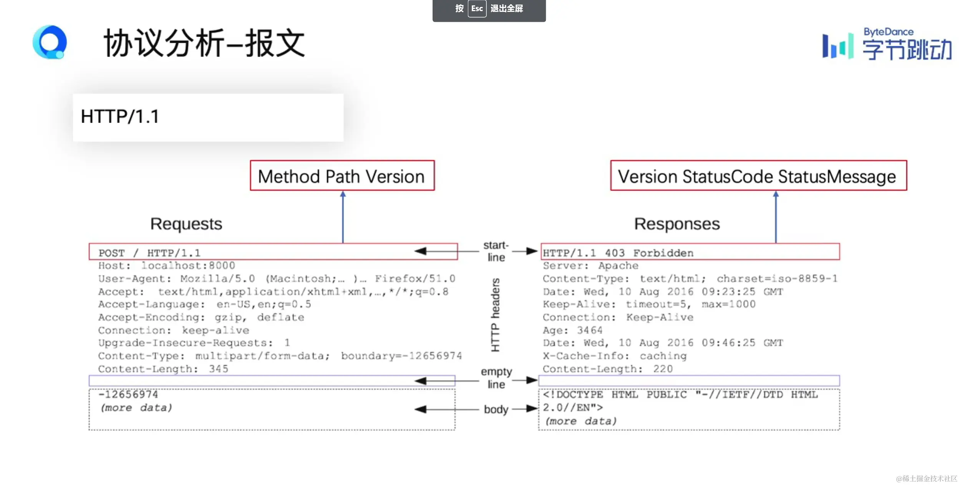Image resolution: width=960 pixels, height=485 pixels.
Task: Click the vertical HTTP headers label
Action: coord(496,315)
